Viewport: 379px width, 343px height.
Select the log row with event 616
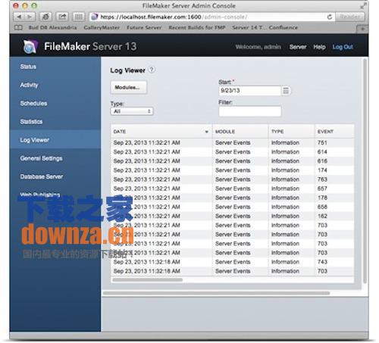232,161
